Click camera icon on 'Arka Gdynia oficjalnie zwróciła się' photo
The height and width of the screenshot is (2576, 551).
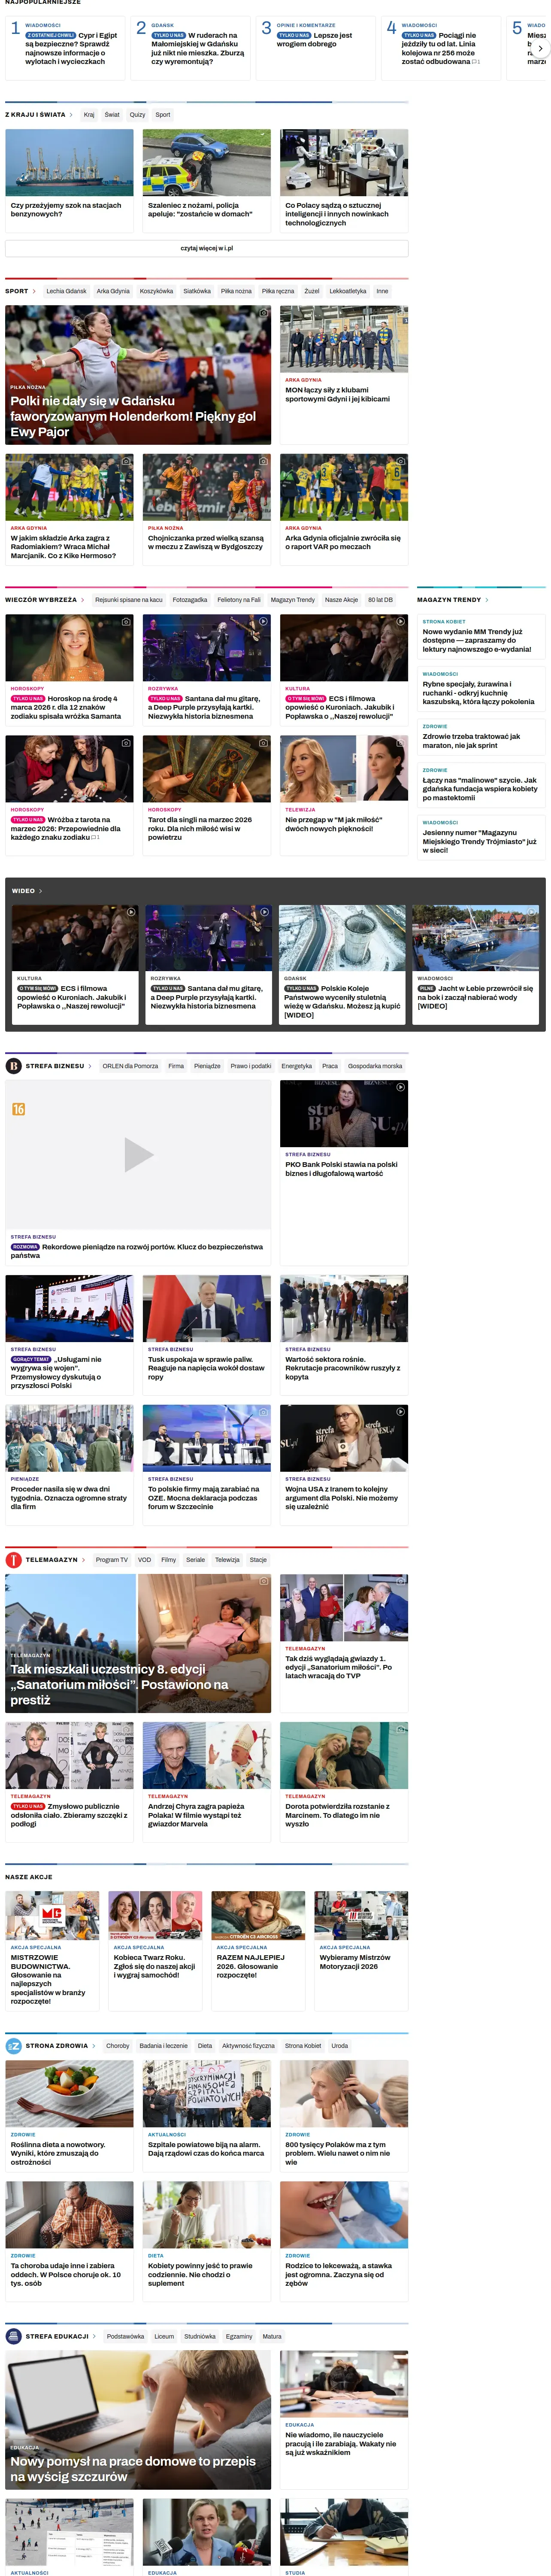[401, 461]
